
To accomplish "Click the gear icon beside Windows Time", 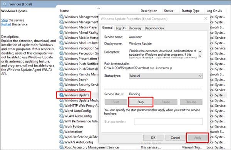I will click(x=62, y=90).
